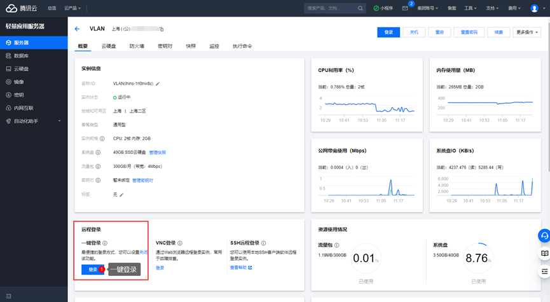
Task: Open the floating documentation book icon
Action: (544, 253)
